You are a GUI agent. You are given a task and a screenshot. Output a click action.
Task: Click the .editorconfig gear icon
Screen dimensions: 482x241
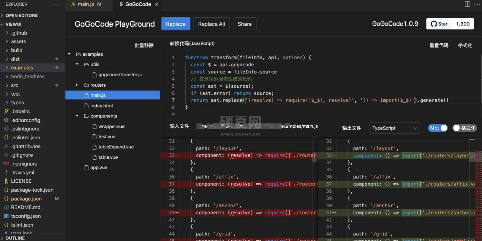[6, 120]
